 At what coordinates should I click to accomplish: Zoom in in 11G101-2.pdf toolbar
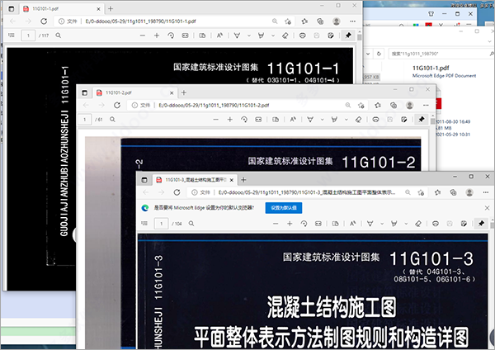coord(230,120)
